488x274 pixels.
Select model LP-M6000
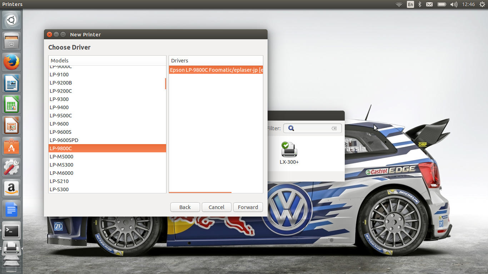coord(107,173)
